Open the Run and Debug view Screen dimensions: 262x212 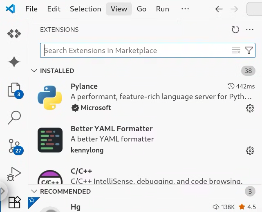click(x=14, y=174)
